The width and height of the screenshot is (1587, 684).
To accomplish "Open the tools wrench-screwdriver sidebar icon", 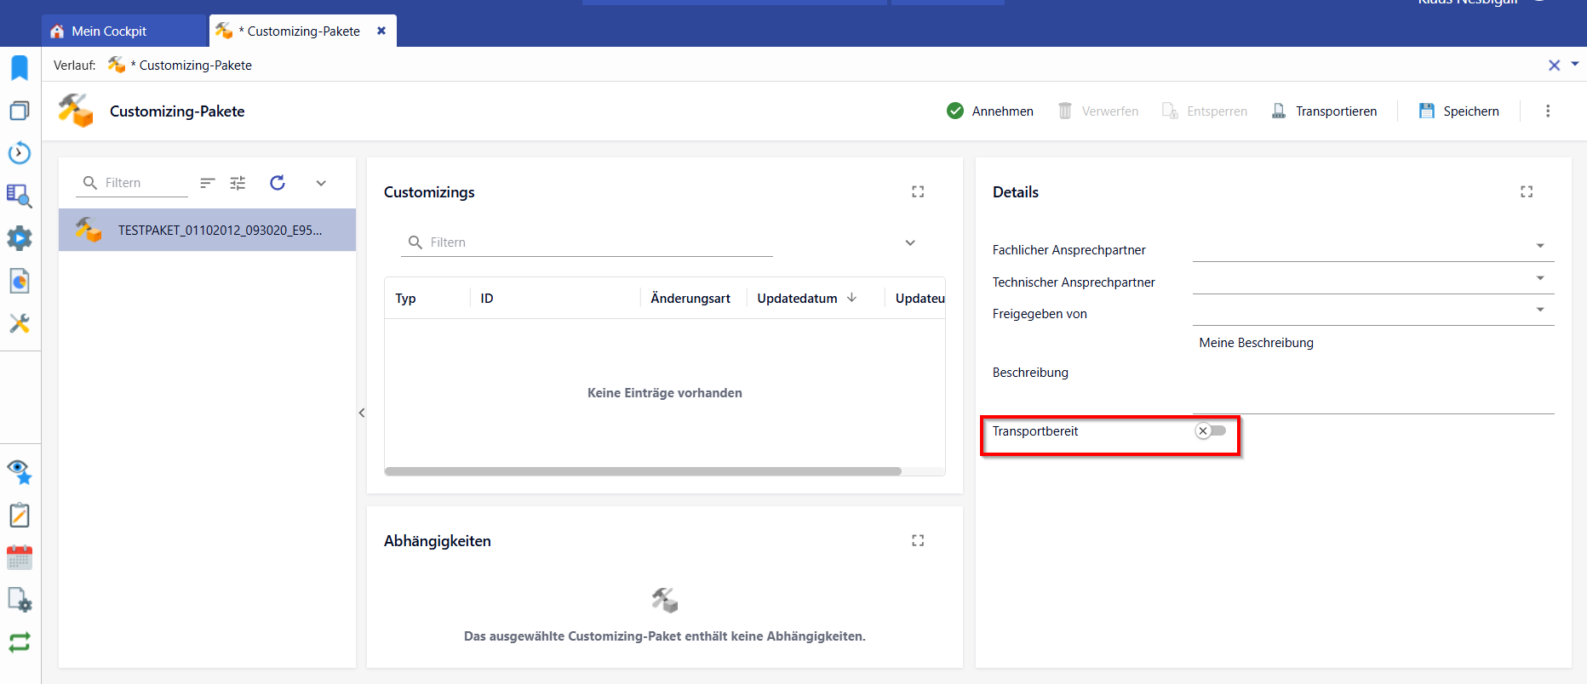I will pyautogui.click(x=20, y=323).
